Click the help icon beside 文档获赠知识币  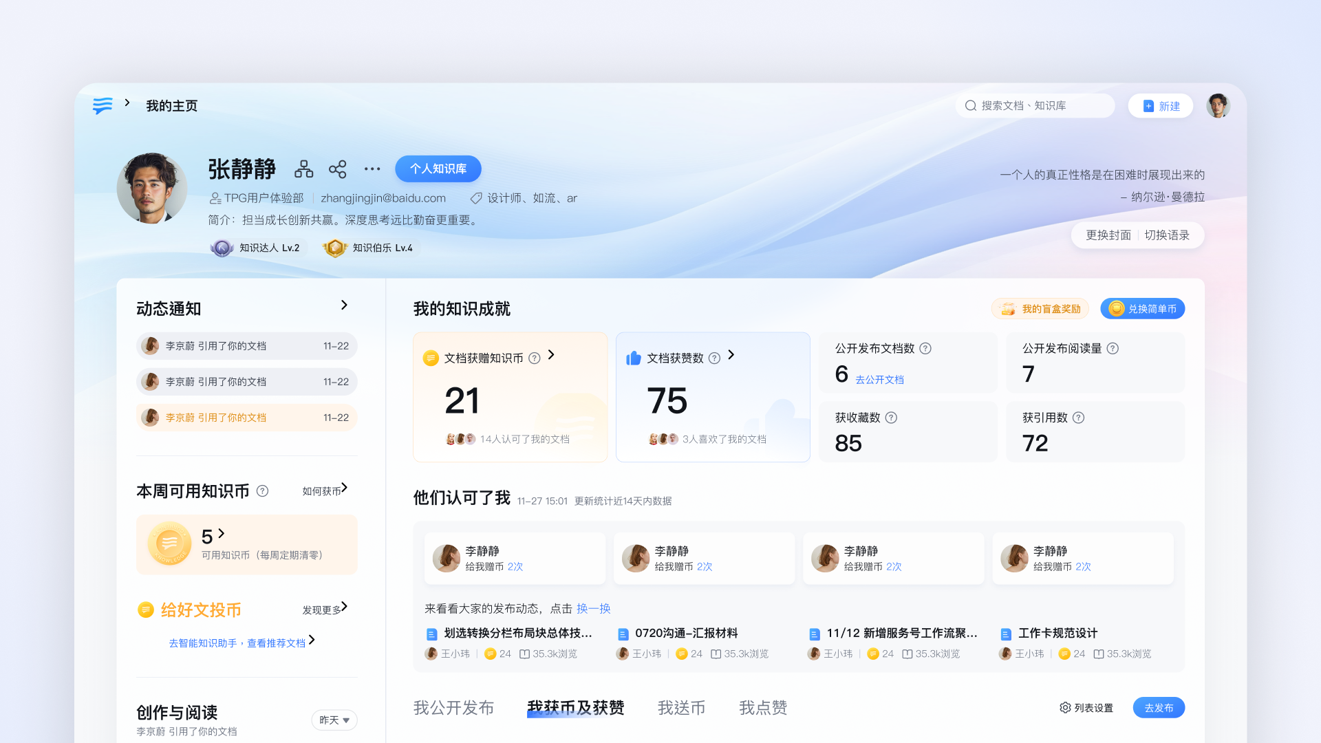point(534,358)
